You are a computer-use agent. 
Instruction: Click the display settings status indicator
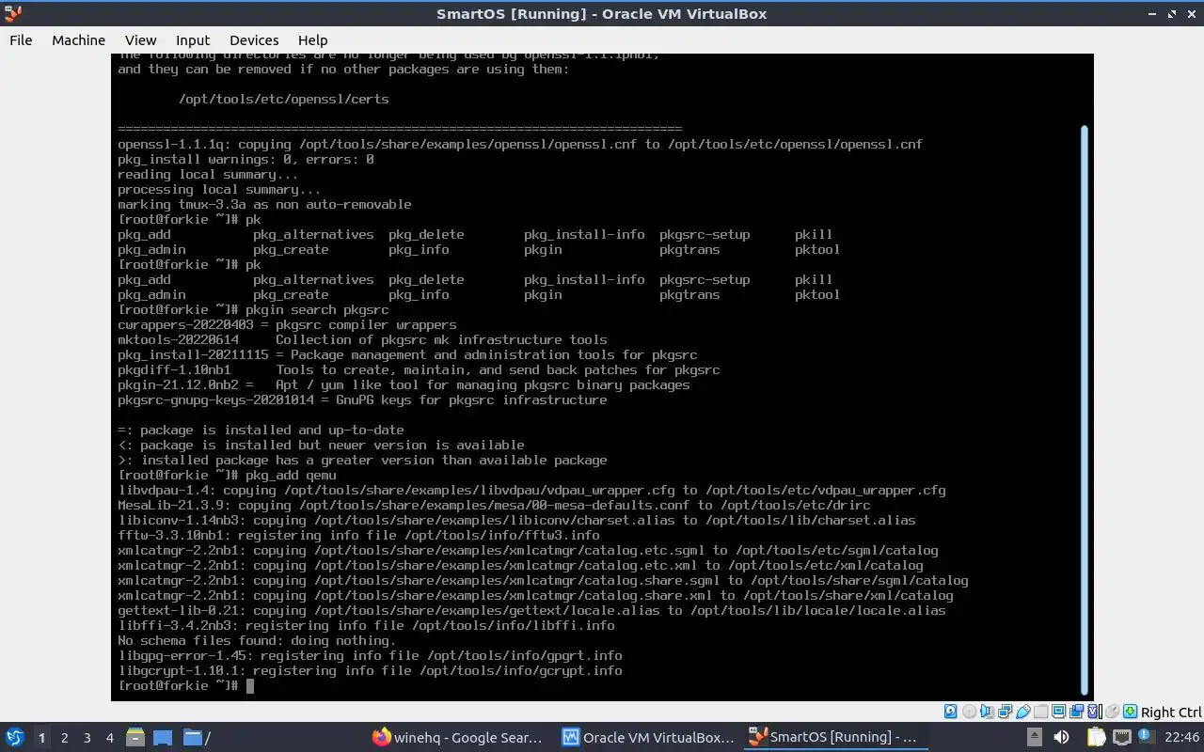(x=1058, y=712)
